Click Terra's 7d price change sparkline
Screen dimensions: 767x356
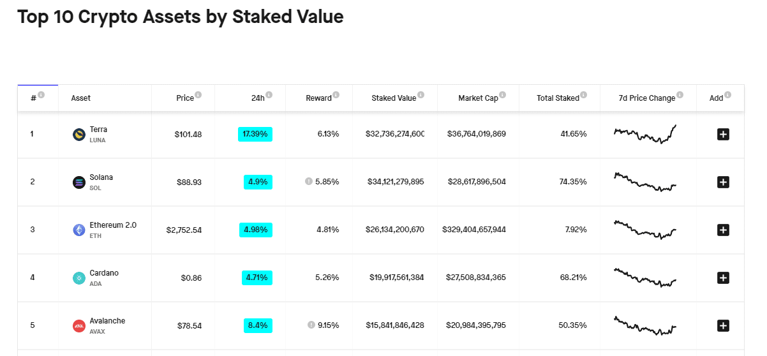(645, 134)
